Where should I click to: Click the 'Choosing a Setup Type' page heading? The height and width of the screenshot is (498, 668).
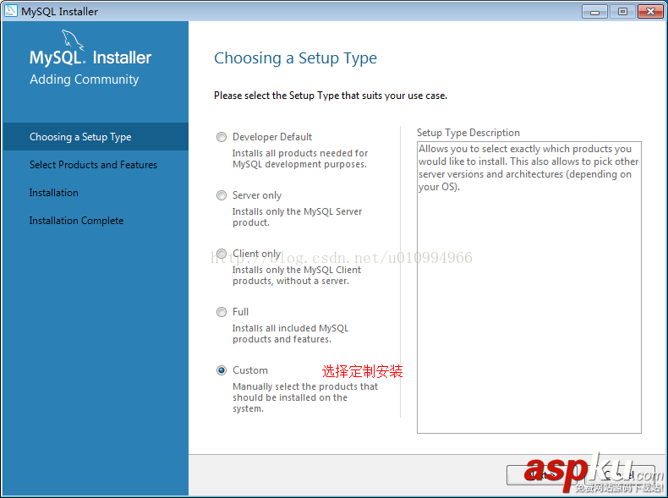pos(295,58)
